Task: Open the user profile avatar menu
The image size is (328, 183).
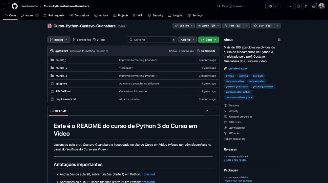Action: tap(321, 6)
